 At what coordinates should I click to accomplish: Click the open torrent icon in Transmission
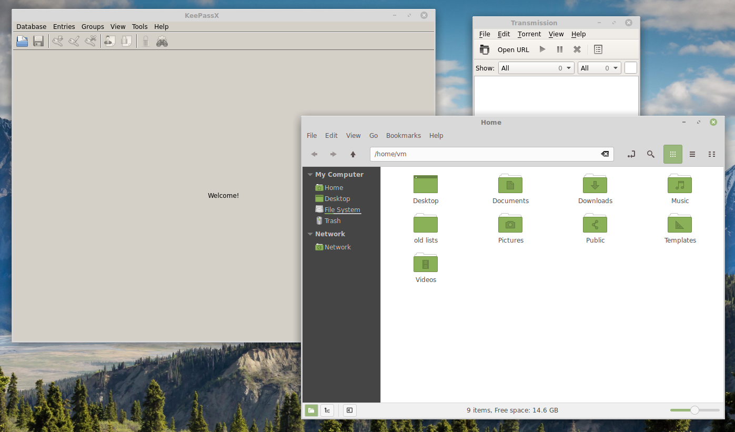click(485, 49)
